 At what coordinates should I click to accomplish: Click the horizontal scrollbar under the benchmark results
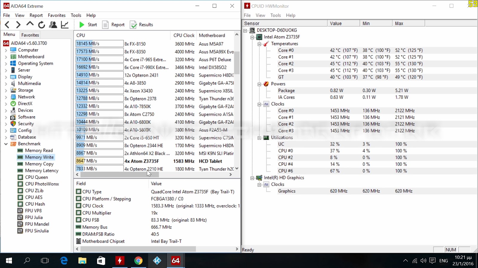[119, 175]
